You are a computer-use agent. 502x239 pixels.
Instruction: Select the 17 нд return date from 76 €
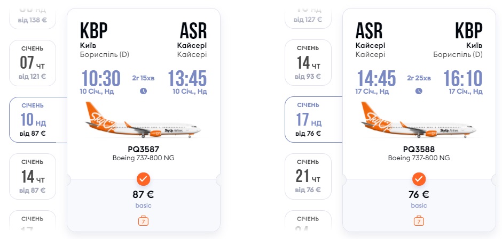[308, 120]
